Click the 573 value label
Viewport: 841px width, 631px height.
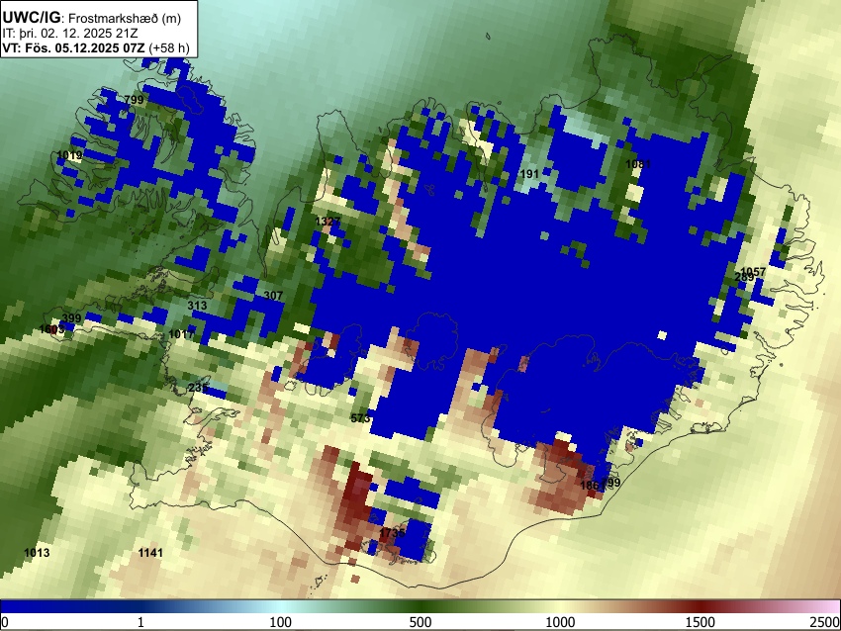360,418
